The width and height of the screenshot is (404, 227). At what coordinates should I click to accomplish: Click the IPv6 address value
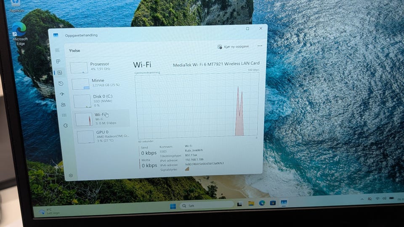(205, 164)
